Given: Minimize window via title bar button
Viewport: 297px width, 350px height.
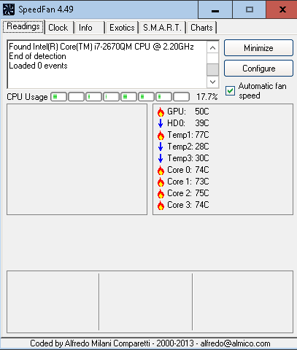Looking at the screenshot, I should coord(215,9).
